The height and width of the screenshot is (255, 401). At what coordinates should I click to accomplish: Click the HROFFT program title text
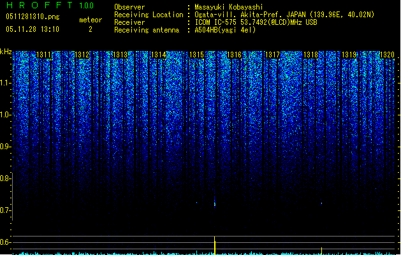point(40,5)
